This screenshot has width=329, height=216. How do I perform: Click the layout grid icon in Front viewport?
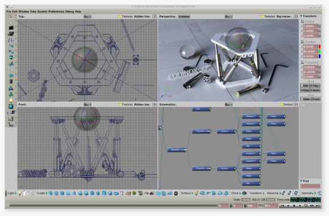[154, 104]
